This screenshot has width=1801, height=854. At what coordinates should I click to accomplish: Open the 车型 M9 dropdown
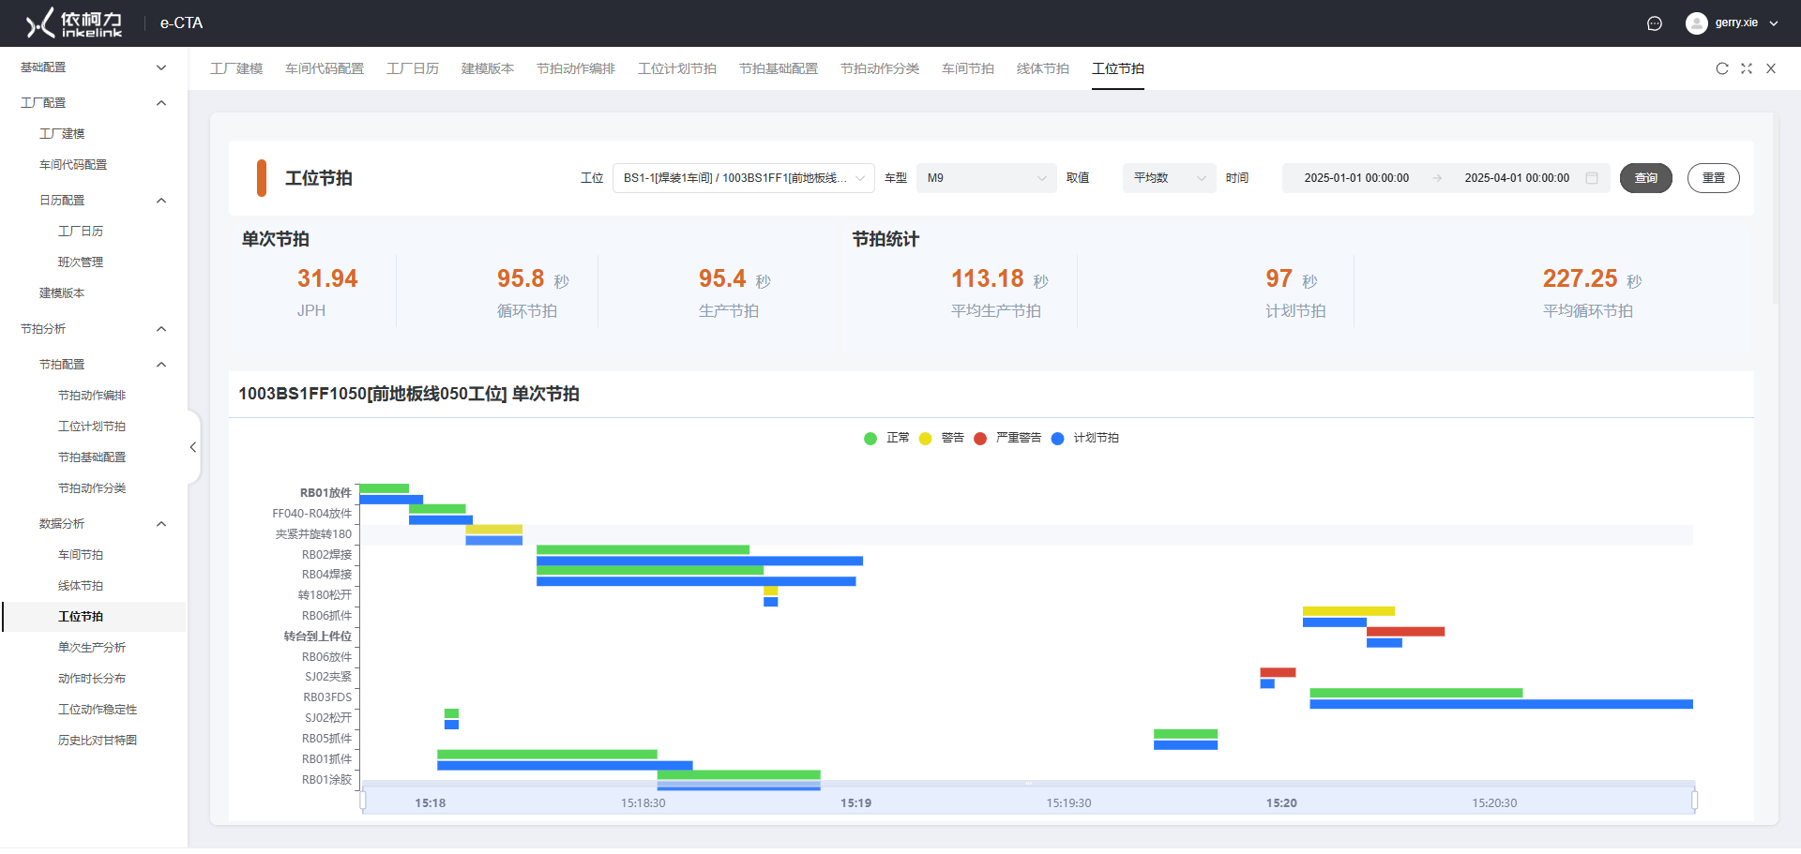pos(986,178)
